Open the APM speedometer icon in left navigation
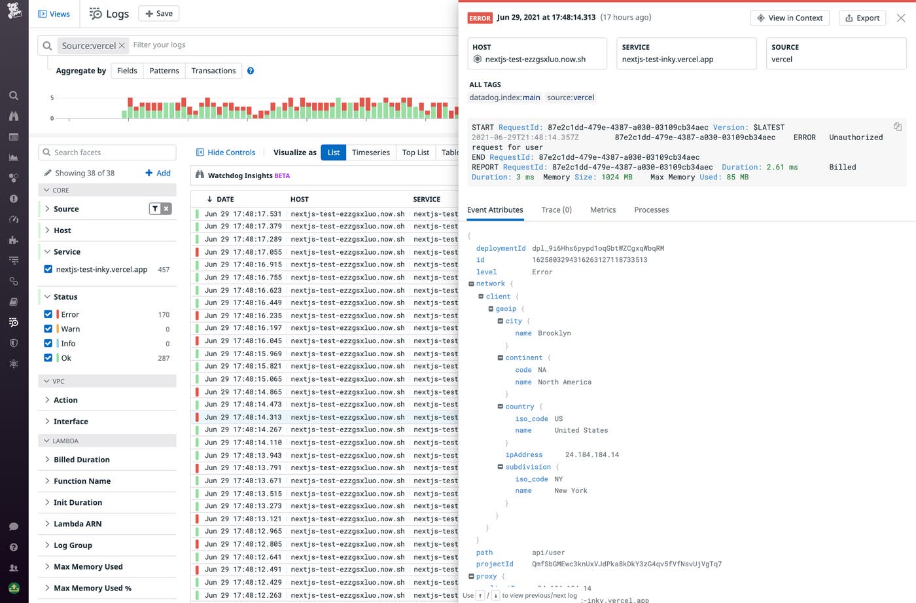916x603 pixels. 14,219
